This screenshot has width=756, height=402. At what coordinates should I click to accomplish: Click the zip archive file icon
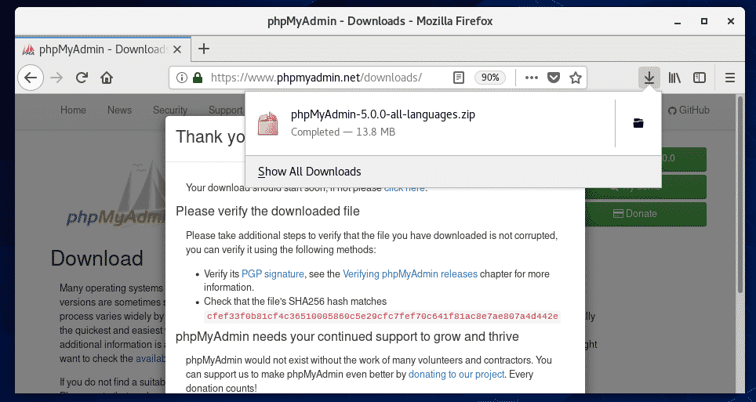point(268,123)
